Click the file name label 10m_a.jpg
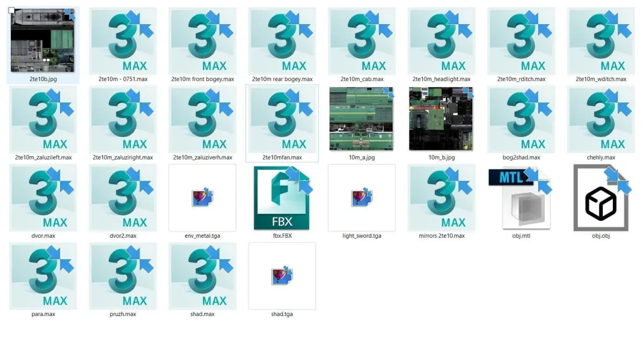The width and height of the screenshot is (644, 346). coord(362,157)
